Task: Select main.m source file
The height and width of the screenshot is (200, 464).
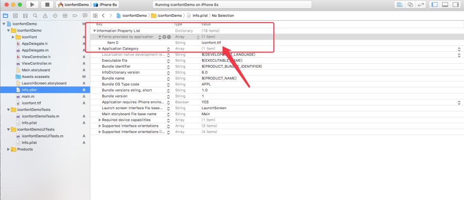Action: pos(28,96)
